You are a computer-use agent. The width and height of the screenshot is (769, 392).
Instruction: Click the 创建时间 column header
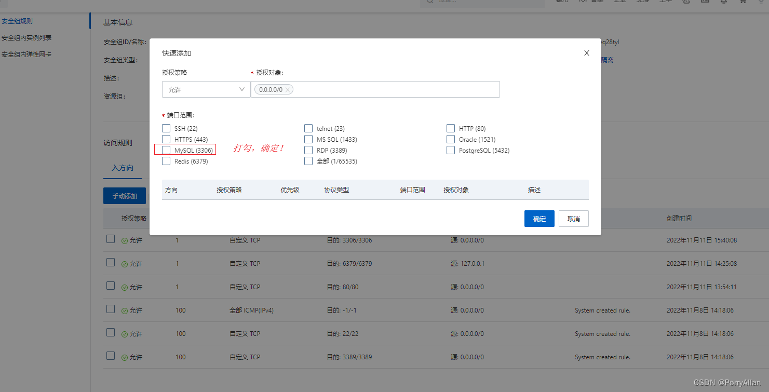click(x=679, y=219)
